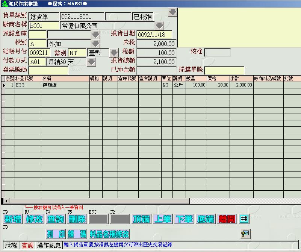Open the 稅別 tax type dropdown arrow
The height and width of the screenshot is (252, 301).
point(96,44)
